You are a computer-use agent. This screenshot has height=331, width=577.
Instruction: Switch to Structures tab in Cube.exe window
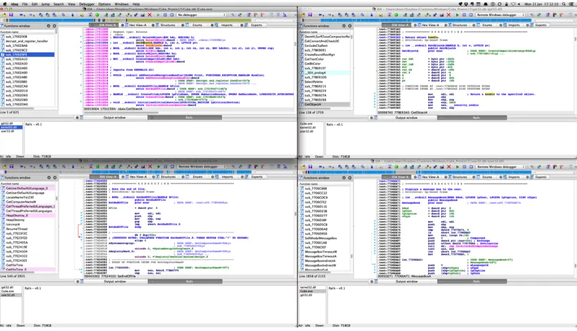(x=168, y=25)
